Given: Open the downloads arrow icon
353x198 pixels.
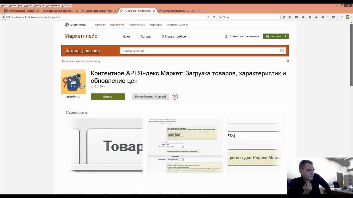Looking at the screenshot, I should click(x=303, y=17).
